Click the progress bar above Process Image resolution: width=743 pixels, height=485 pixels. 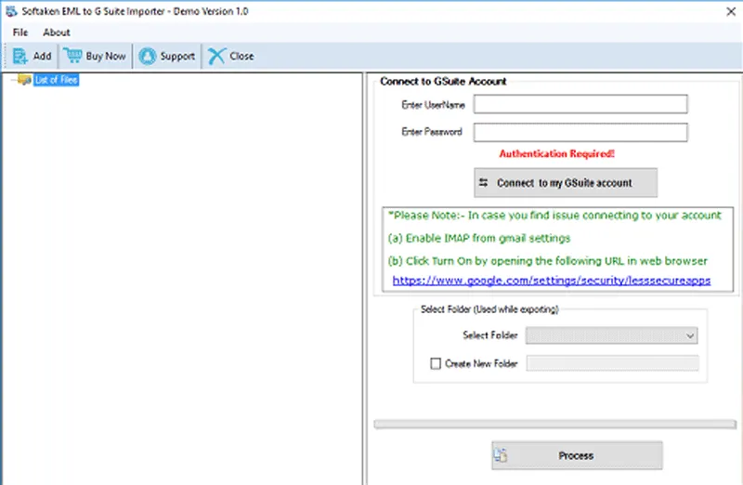(554, 424)
